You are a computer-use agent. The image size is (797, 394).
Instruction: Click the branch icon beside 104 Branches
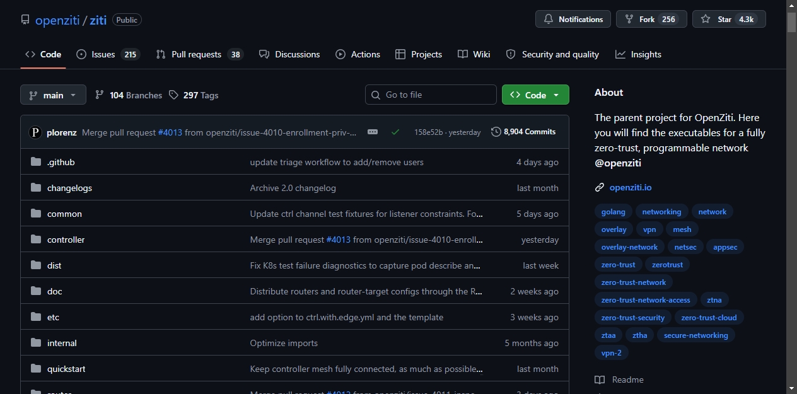pyautogui.click(x=100, y=95)
